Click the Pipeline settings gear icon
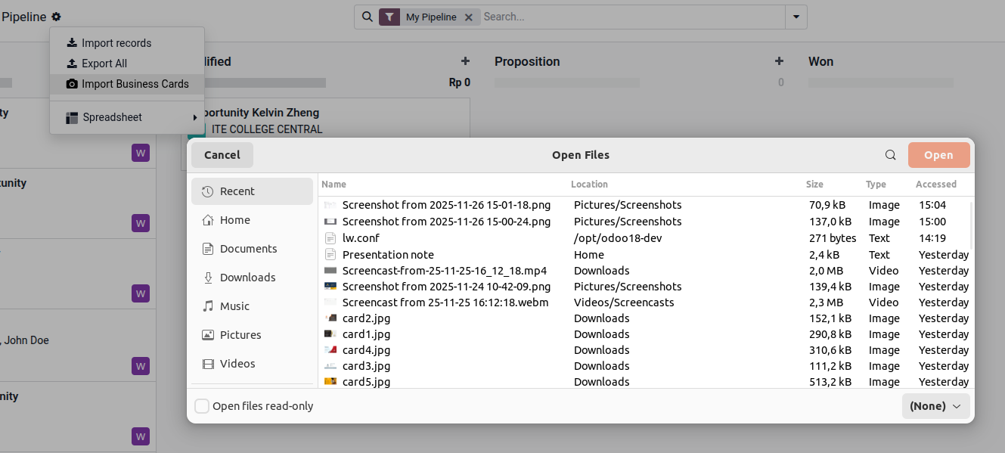This screenshot has width=1005, height=453. point(57,17)
